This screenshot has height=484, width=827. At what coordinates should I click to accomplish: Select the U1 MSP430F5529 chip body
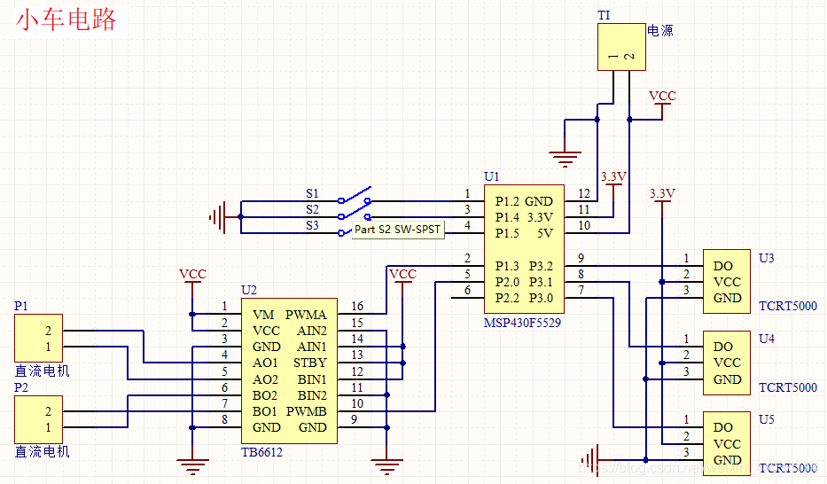pyautogui.click(x=524, y=249)
